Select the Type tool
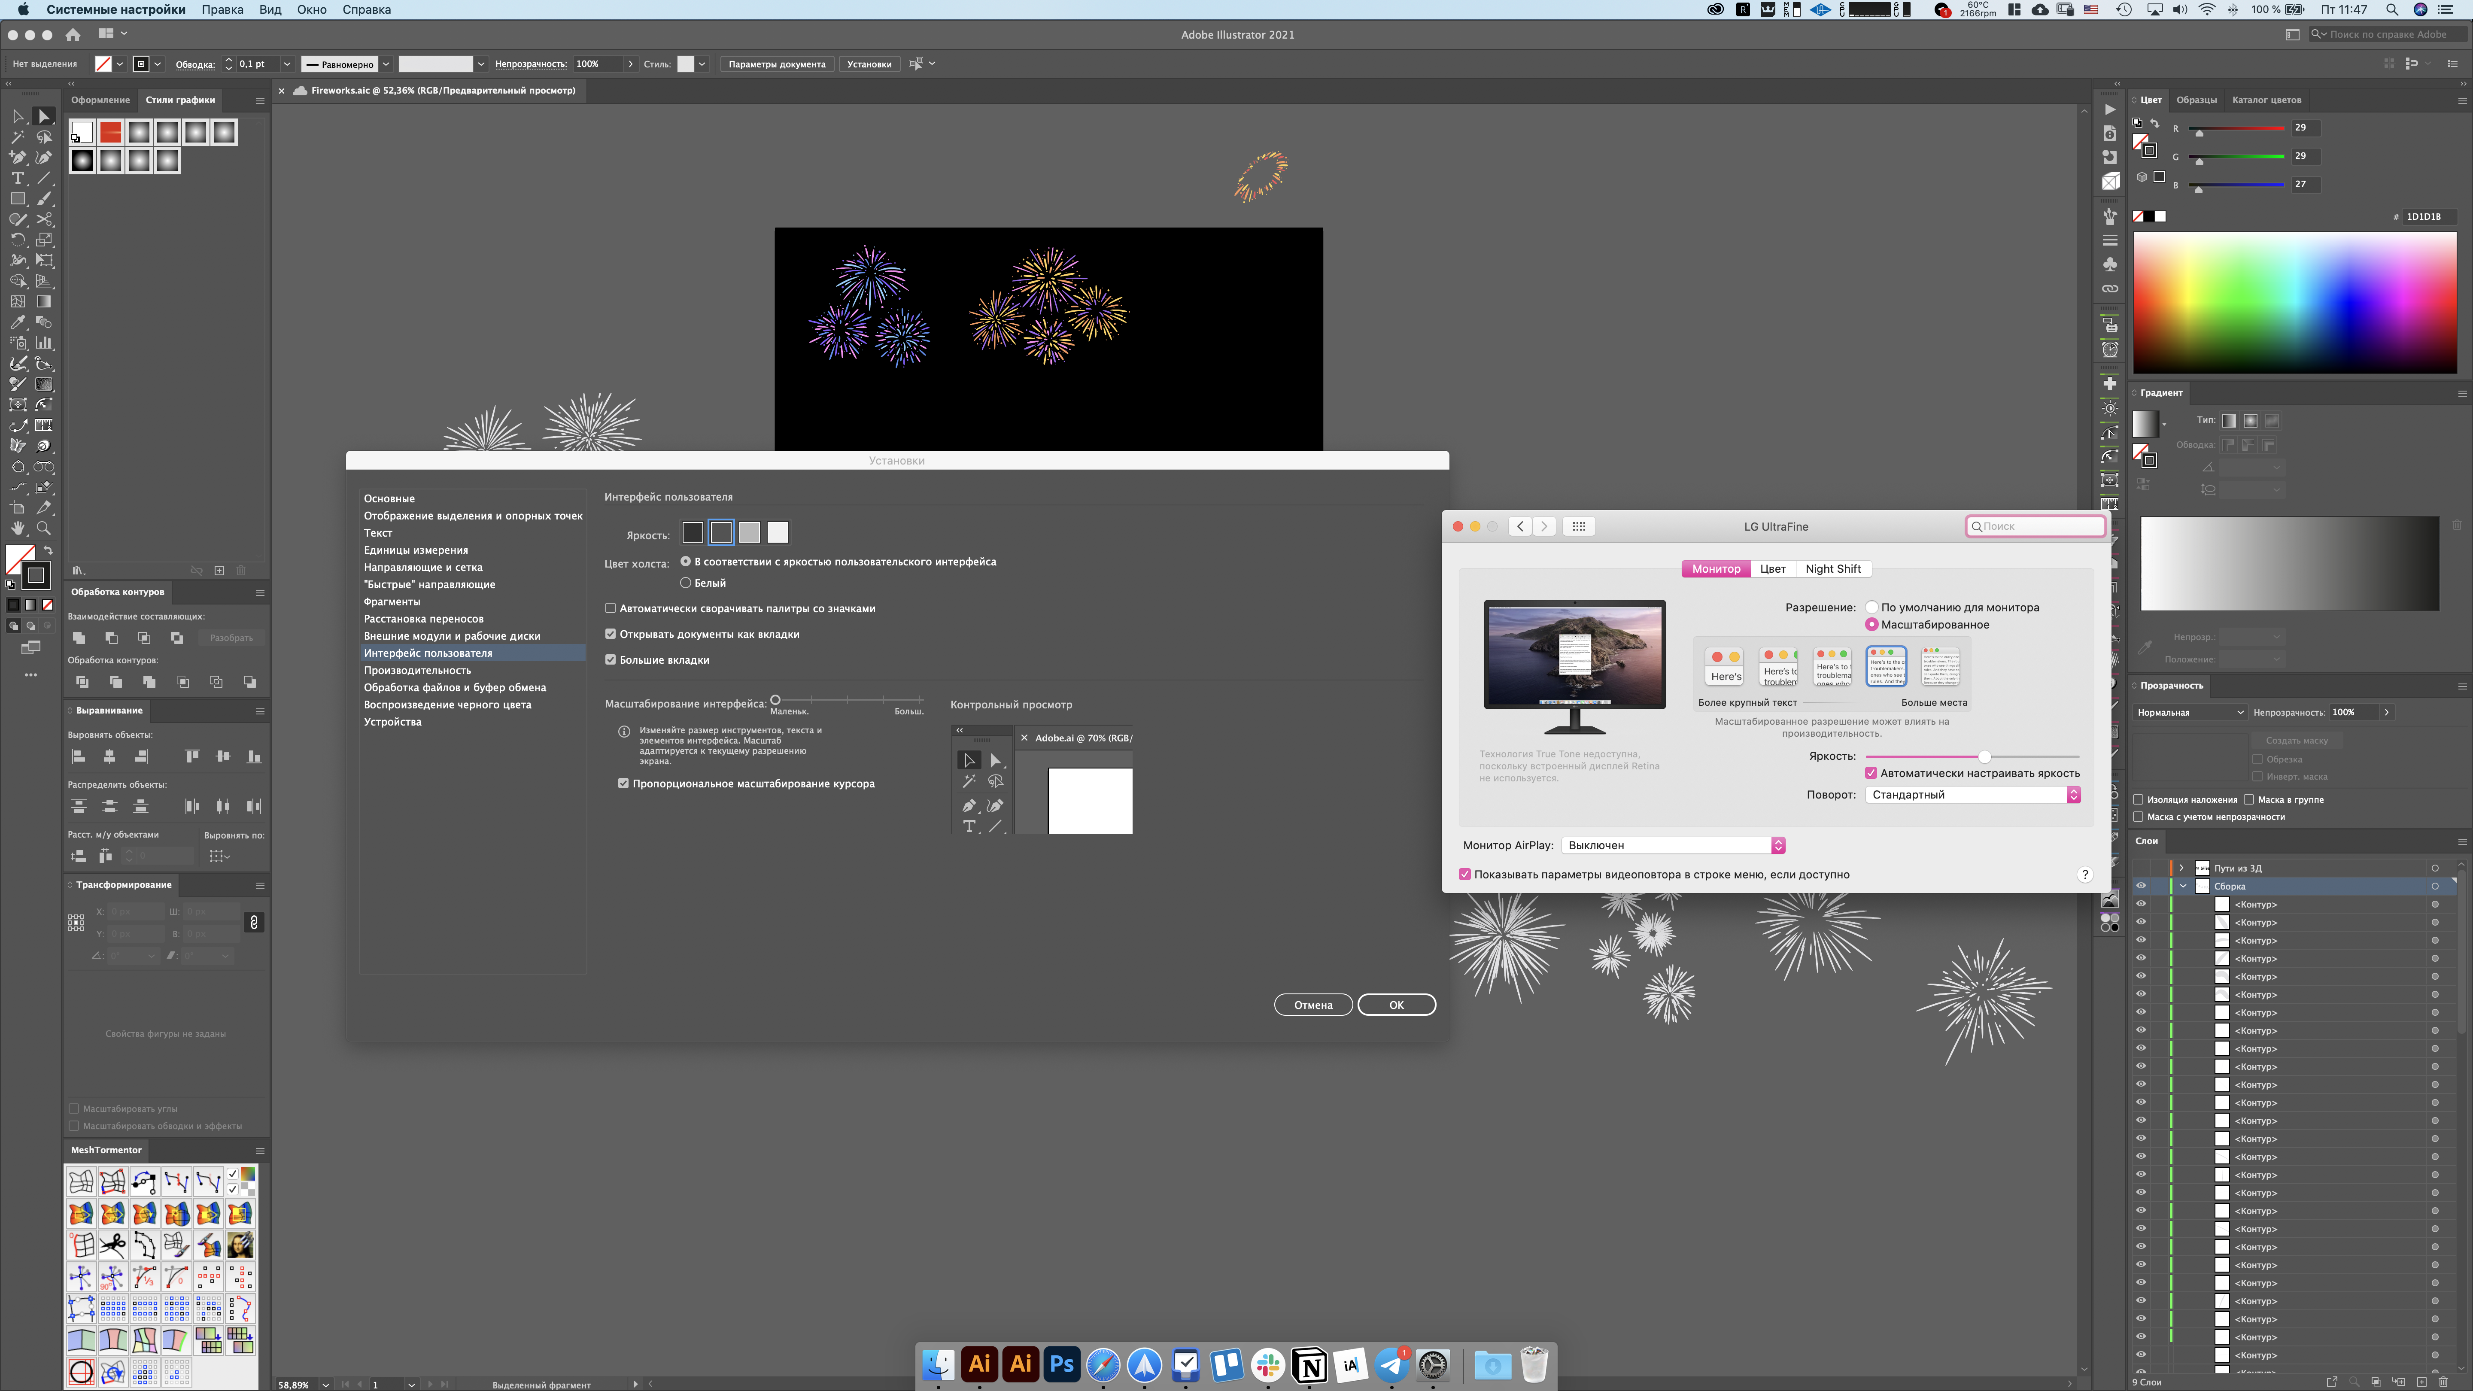This screenshot has width=2473, height=1391. (17, 179)
